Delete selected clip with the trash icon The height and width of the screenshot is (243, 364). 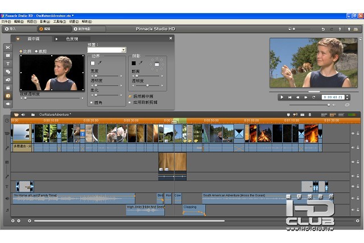pos(309,115)
